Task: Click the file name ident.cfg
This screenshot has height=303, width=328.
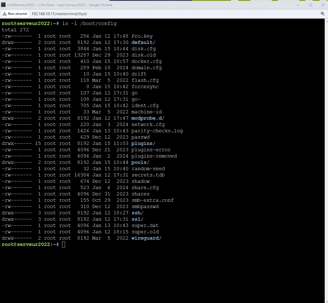Action: (x=145, y=106)
